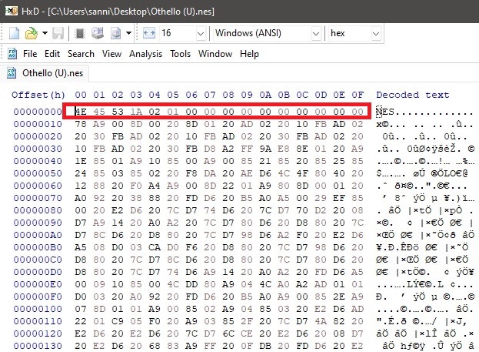Viewport: 479px width, 352px height.
Task: Click decoded text of row 000000E0
Action: 425,284
